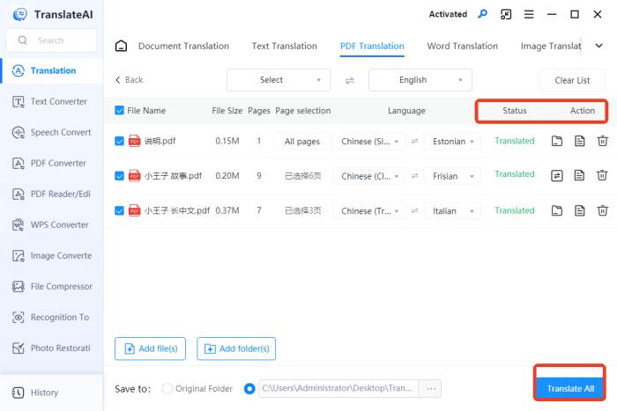Open PDF Converter in sidebar

[x=51, y=163]
